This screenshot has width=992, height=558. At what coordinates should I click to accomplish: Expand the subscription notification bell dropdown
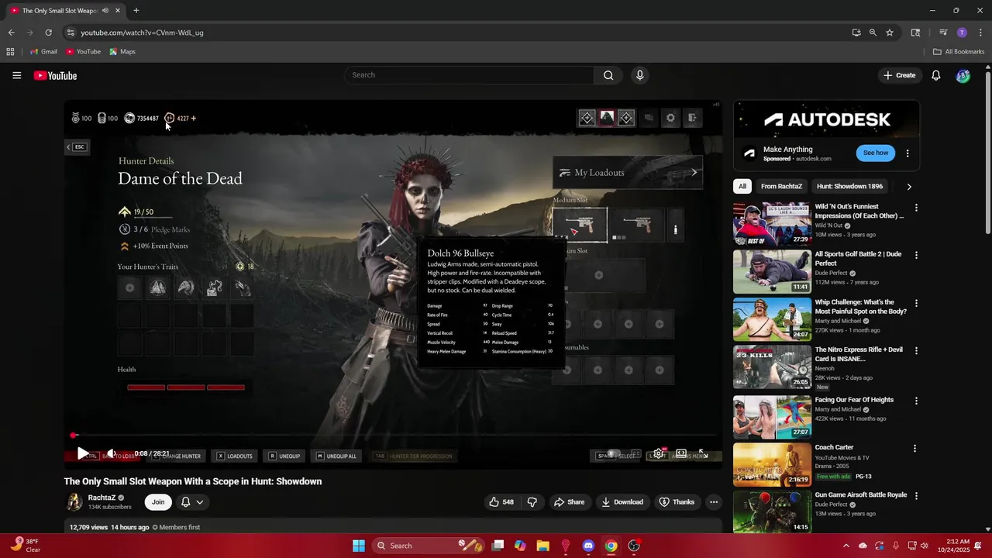[192, 502]
